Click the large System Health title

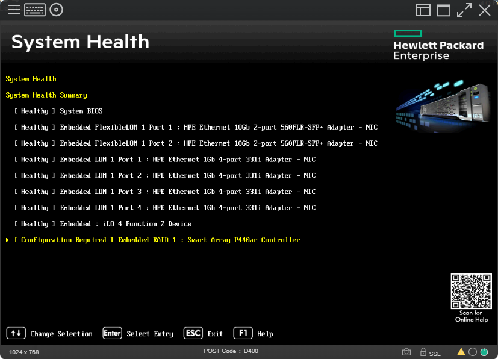80,42
